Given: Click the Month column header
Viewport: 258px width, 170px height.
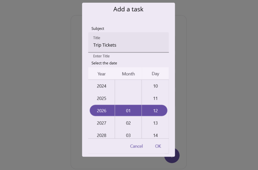Looking at the screenshot, I should (128, 74).
